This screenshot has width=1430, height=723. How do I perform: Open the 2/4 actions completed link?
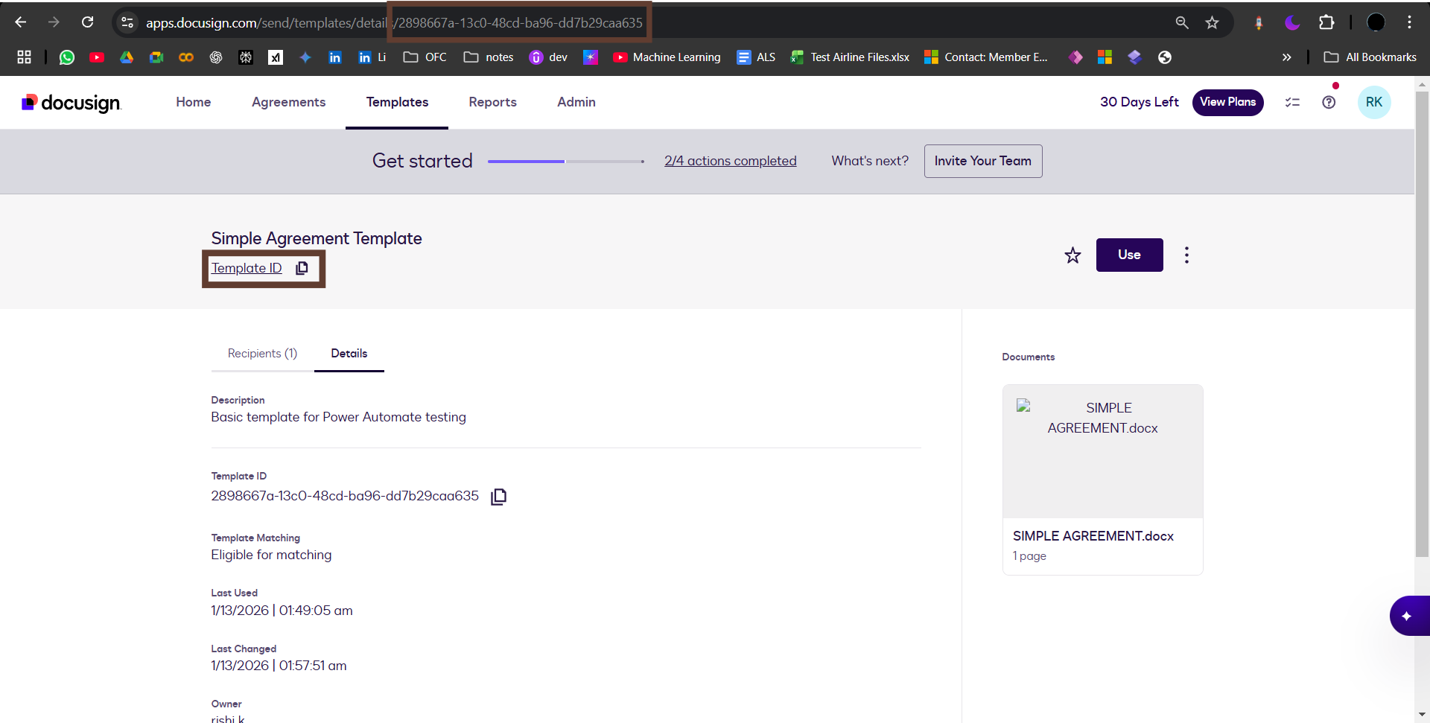click(730, 161)
